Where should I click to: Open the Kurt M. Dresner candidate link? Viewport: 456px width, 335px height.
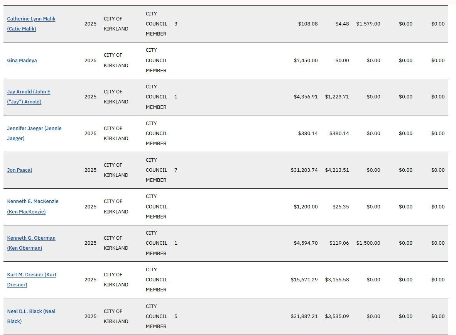coord(32,280)
